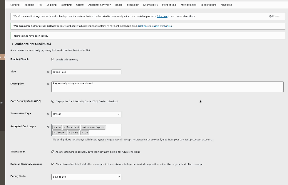Toggle Tokenization save payment details checkbox
Viewport: 288px width, 185px height.
[x=53, y=152]
